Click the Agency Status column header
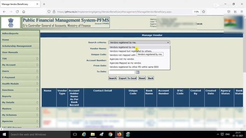Viewport: 246px width, 138px height. 227,97
